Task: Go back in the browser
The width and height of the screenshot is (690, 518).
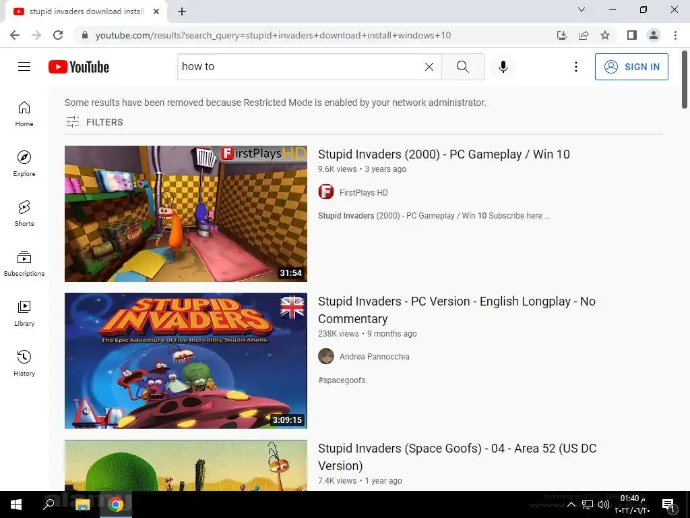Action: pyautogui.click(x=15, y=35)
